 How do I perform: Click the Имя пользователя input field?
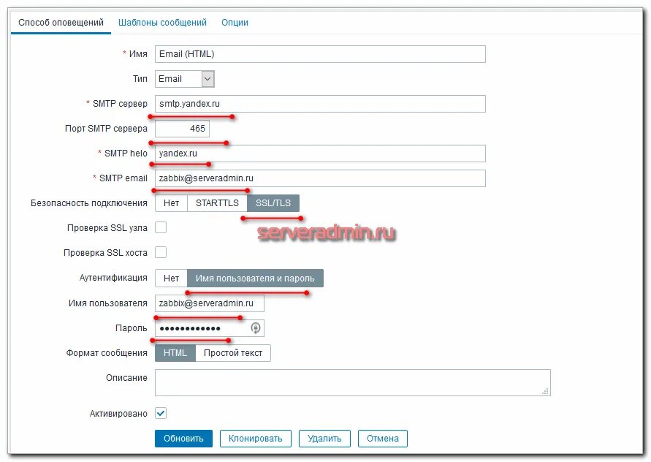pyautogui.click(x=210, y=303)
